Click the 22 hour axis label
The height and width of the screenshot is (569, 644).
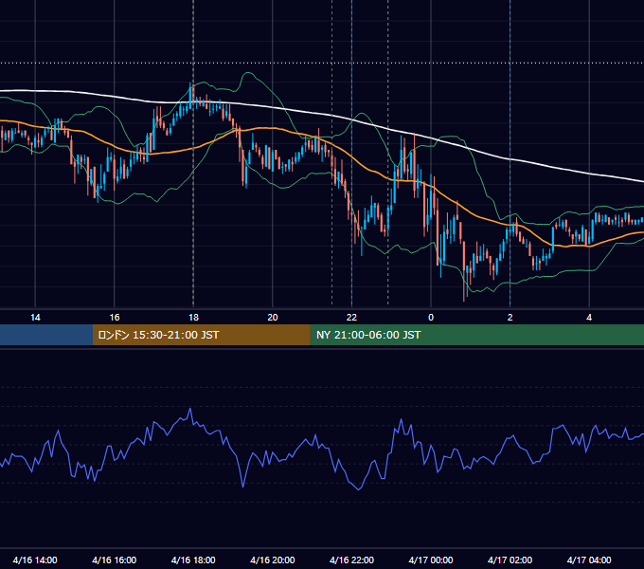351,318
